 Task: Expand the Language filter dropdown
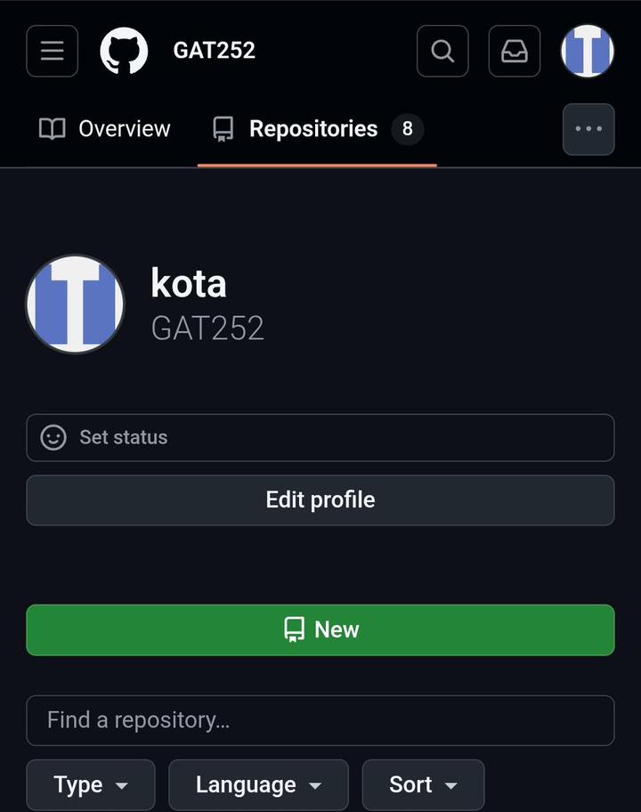click(258, 784)
